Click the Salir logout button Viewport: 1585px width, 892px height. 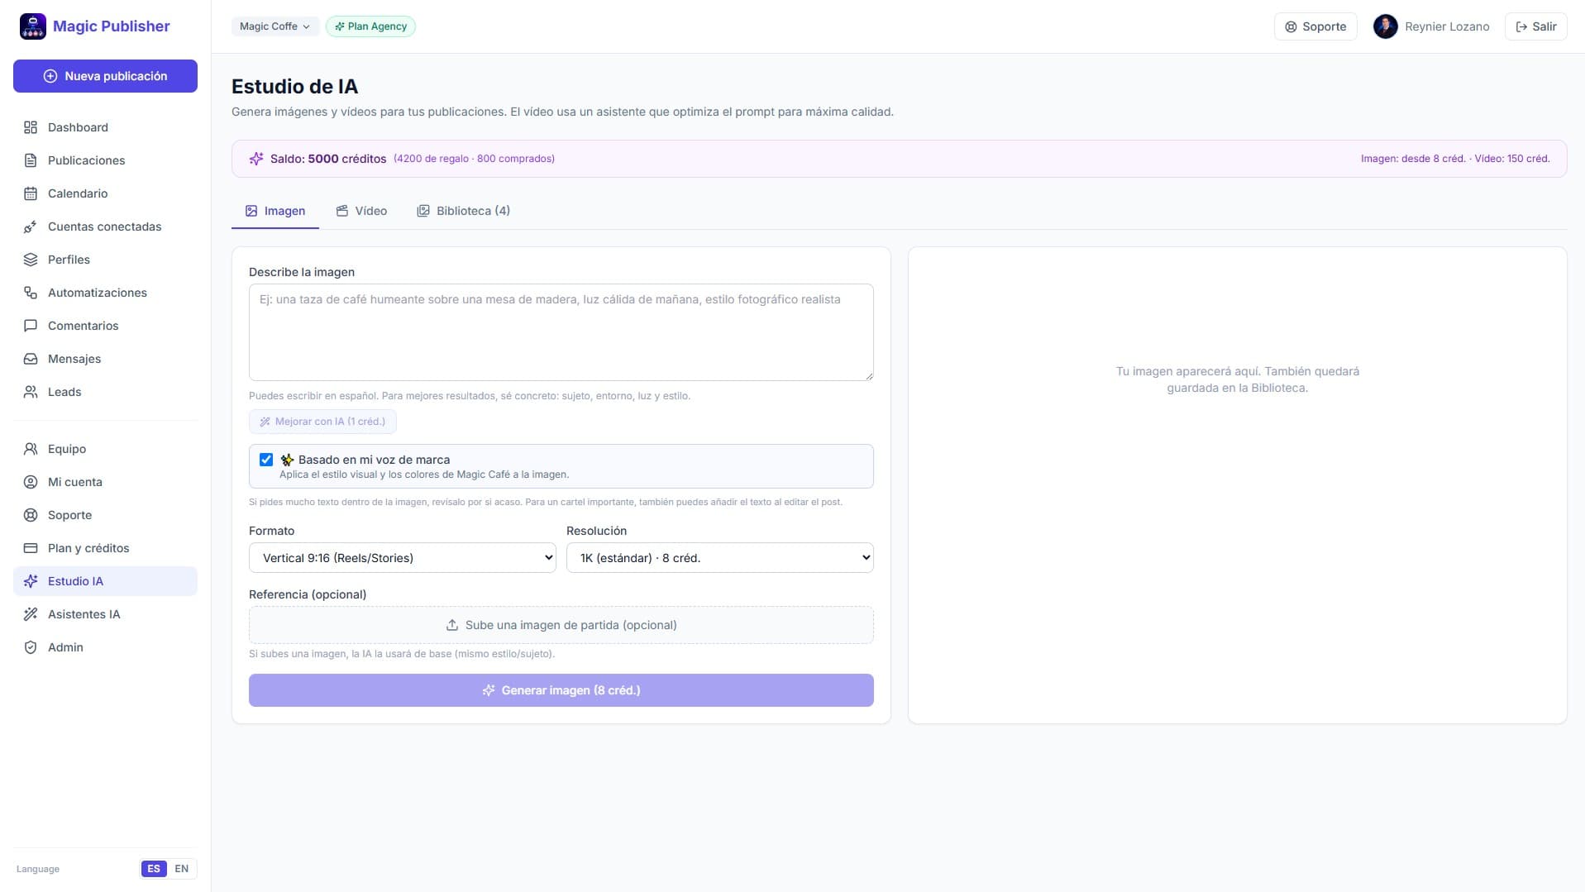pos(1535,26)
